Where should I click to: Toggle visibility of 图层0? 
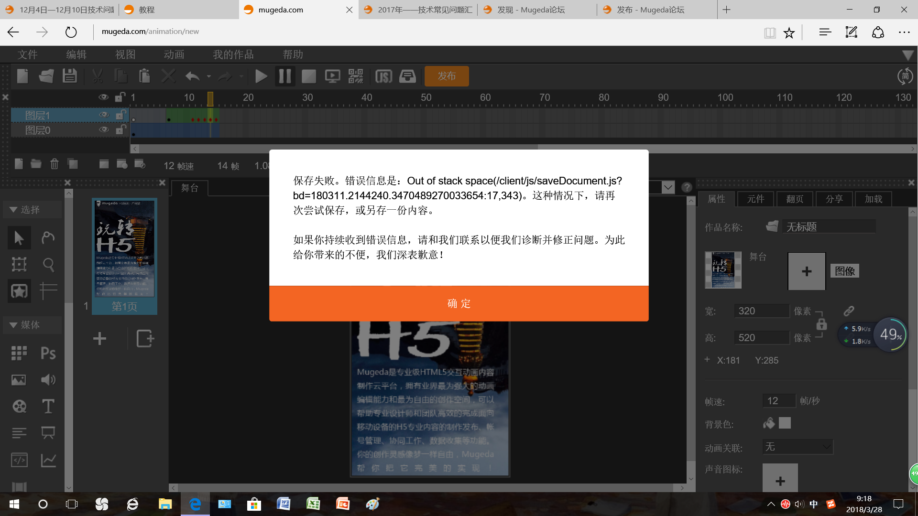pyautogui.click(x=104, y=129)
